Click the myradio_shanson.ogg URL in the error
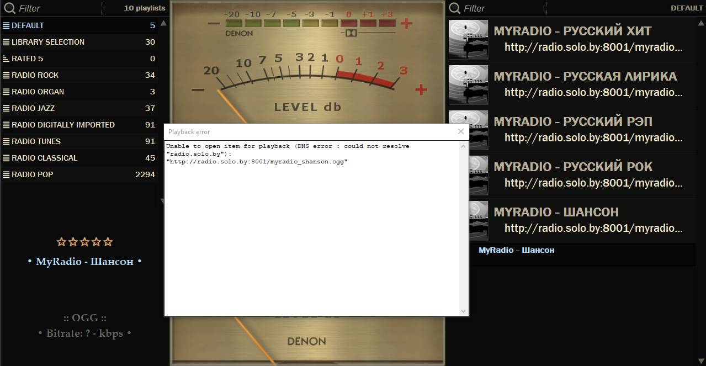 pos(257,161)
